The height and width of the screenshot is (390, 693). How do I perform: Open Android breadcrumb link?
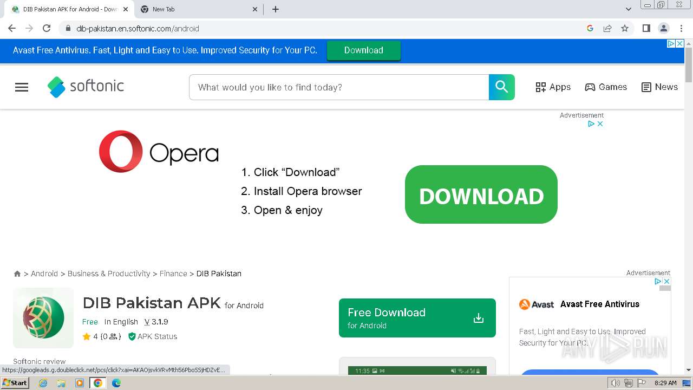tap(44, 274)
